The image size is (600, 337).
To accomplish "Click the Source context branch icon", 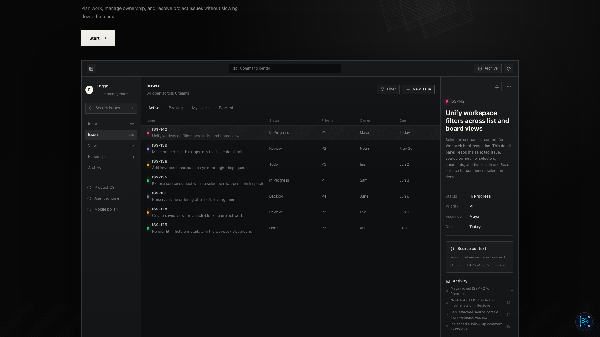I will click(x=452, y=249).
